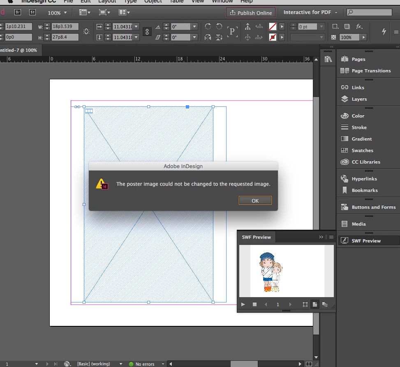
Task: Open the Scale Y percentage dropdown
Action: tap(136, 37)
